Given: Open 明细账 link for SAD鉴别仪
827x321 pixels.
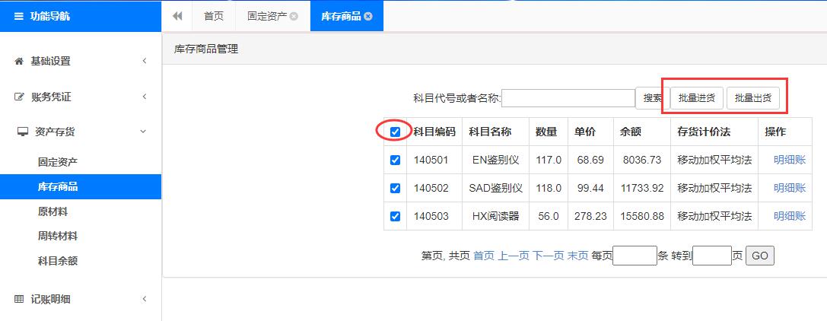Looking at the screenshot, I should click(x=789, y=188).
